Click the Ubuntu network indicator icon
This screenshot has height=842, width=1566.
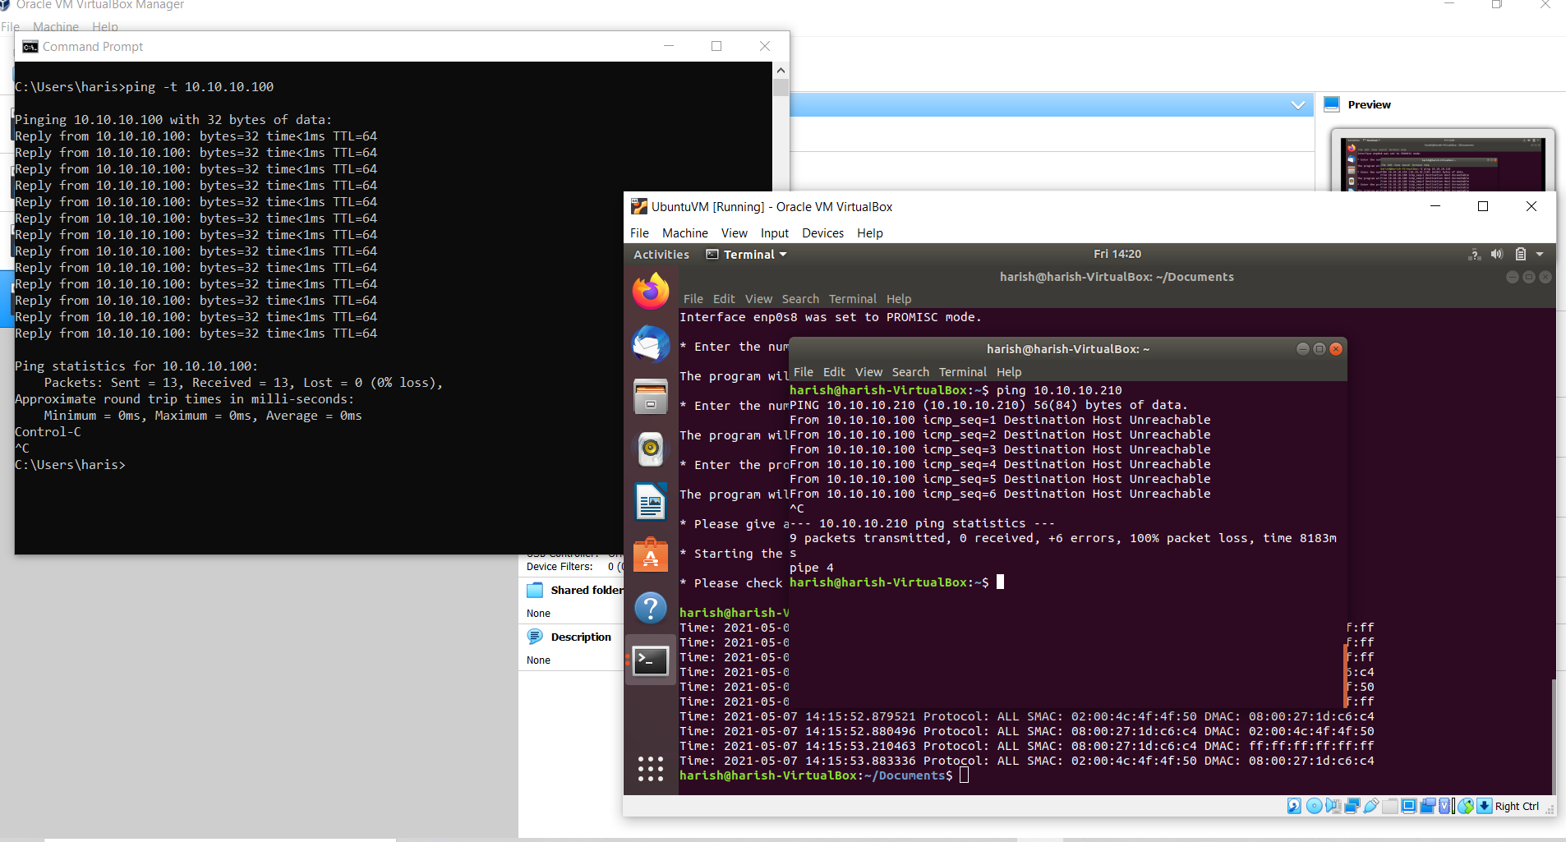tap(1475, 255)
